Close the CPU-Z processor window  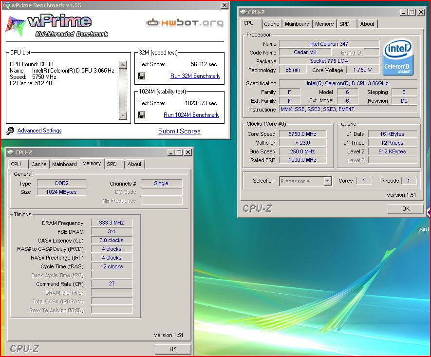click(421, 12)
